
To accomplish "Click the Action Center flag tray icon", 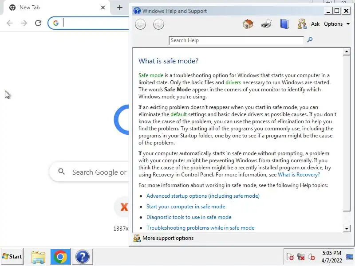I will 290,257.
